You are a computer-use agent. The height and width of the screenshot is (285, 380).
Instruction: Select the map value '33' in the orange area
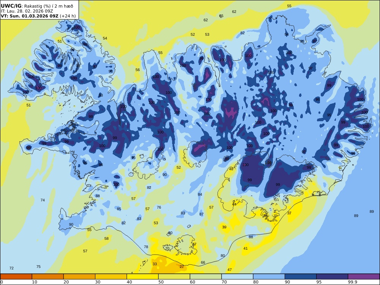pyautogui.click(x=155, y=264)
